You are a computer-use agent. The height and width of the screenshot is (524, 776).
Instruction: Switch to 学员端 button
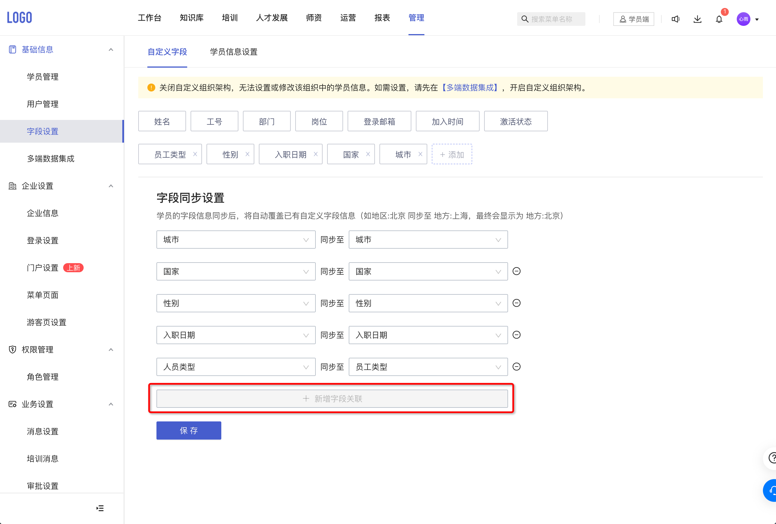633,19
